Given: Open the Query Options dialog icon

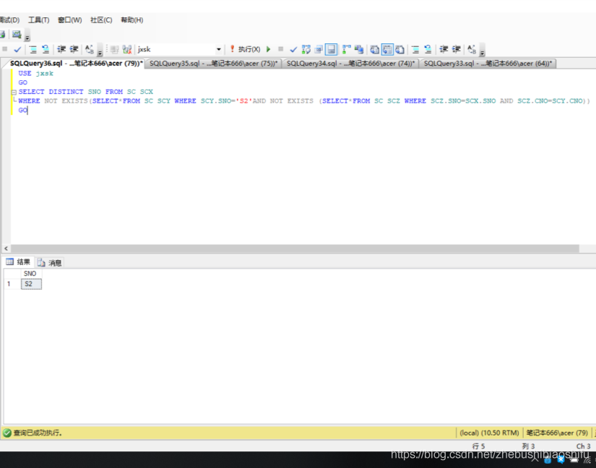Looking at the screenshot, I should point(319,49).
